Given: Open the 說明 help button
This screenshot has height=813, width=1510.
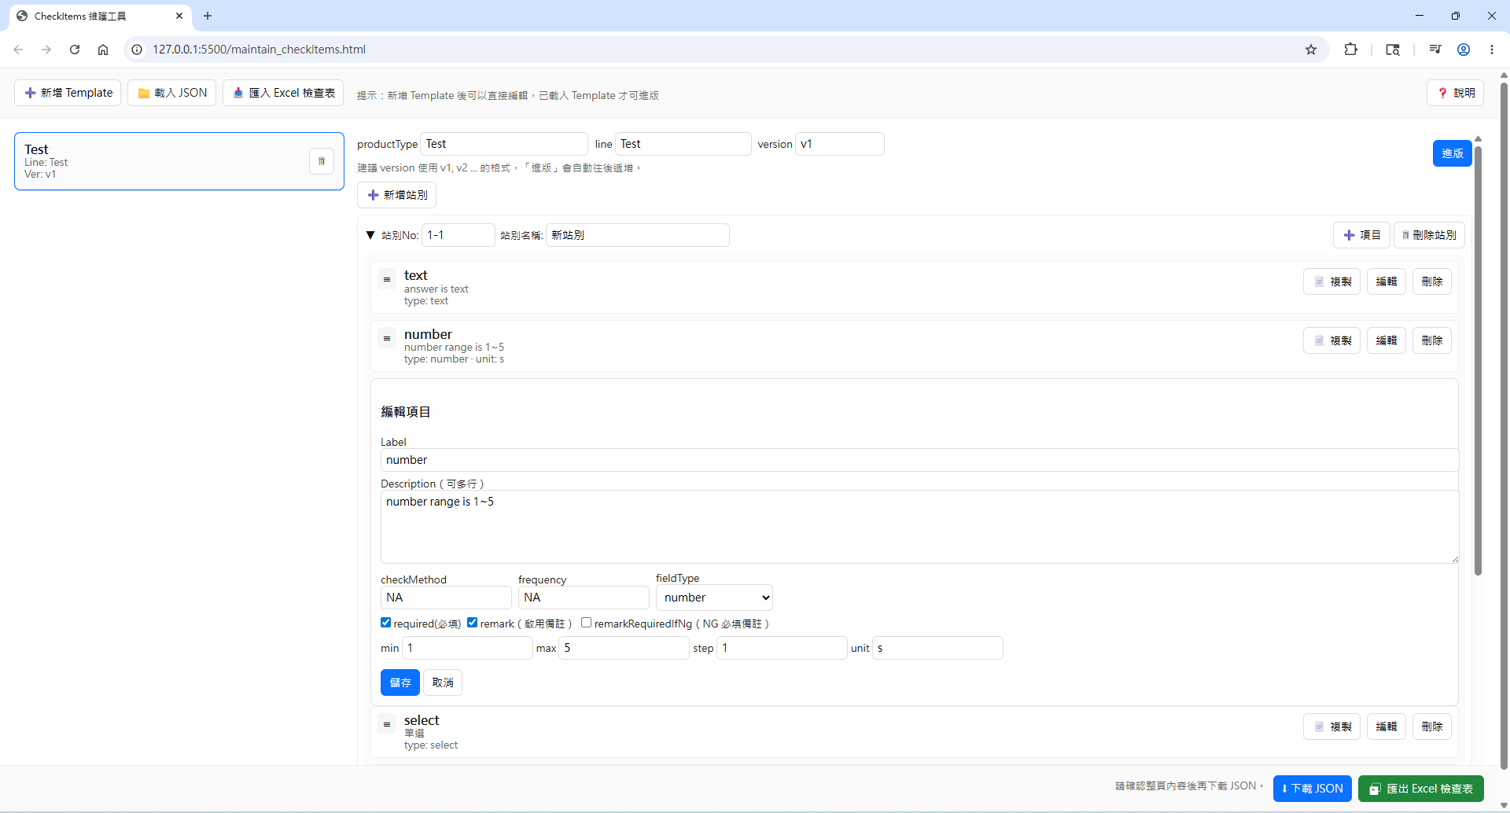Looking at the screenshot, I should coord(1456,93).
